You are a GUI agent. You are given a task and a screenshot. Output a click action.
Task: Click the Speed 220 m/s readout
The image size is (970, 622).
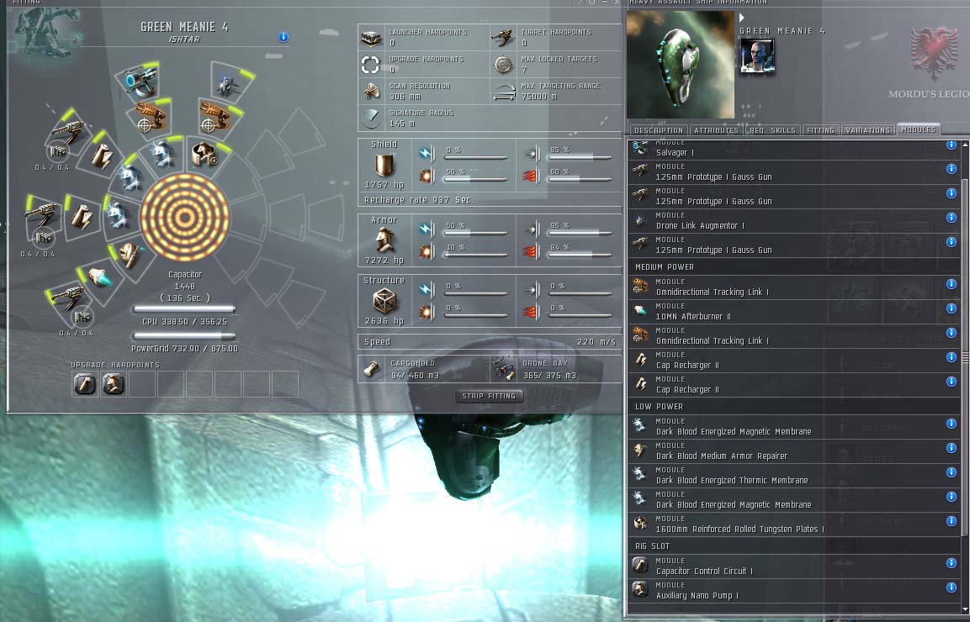[x=490, y=342]
